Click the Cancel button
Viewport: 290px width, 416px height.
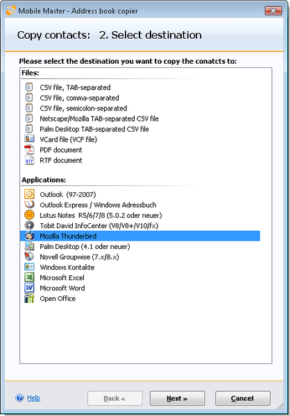(x=242, y=398)
